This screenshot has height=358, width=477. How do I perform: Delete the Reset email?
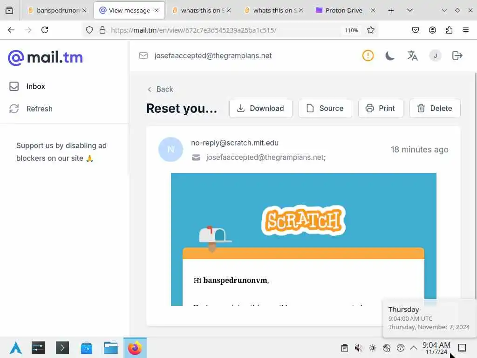435,108
